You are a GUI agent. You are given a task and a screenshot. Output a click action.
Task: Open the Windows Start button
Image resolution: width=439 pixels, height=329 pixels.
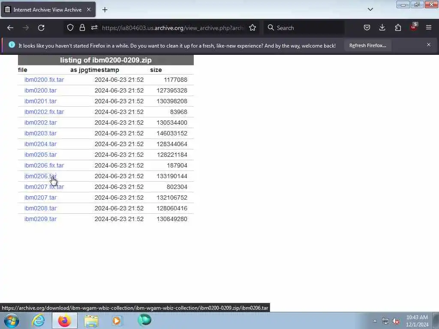click(12, 320)
